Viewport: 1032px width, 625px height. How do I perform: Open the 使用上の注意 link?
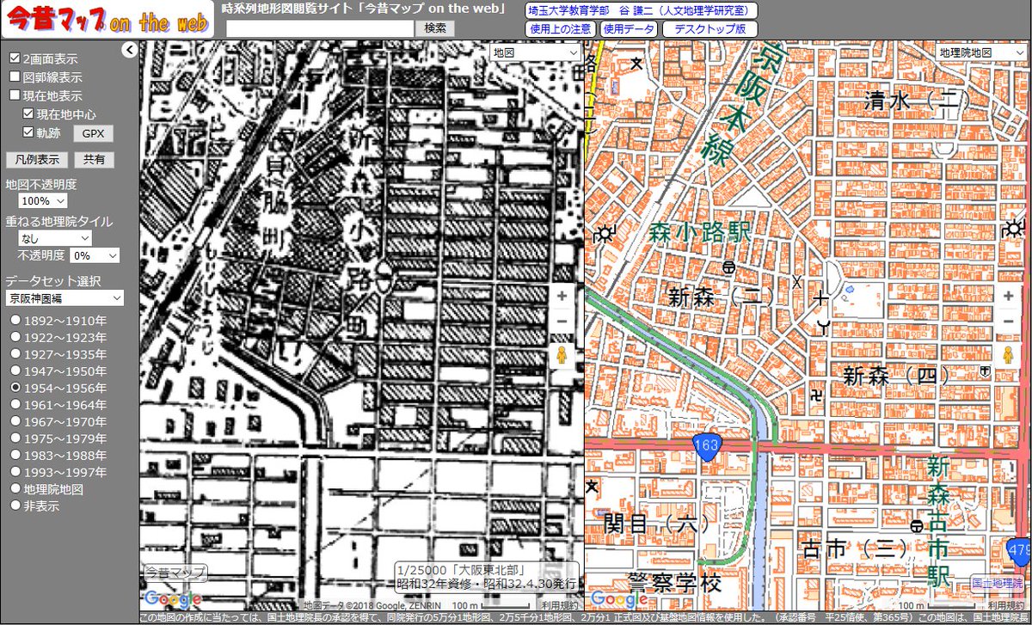(x=560, y=28)
